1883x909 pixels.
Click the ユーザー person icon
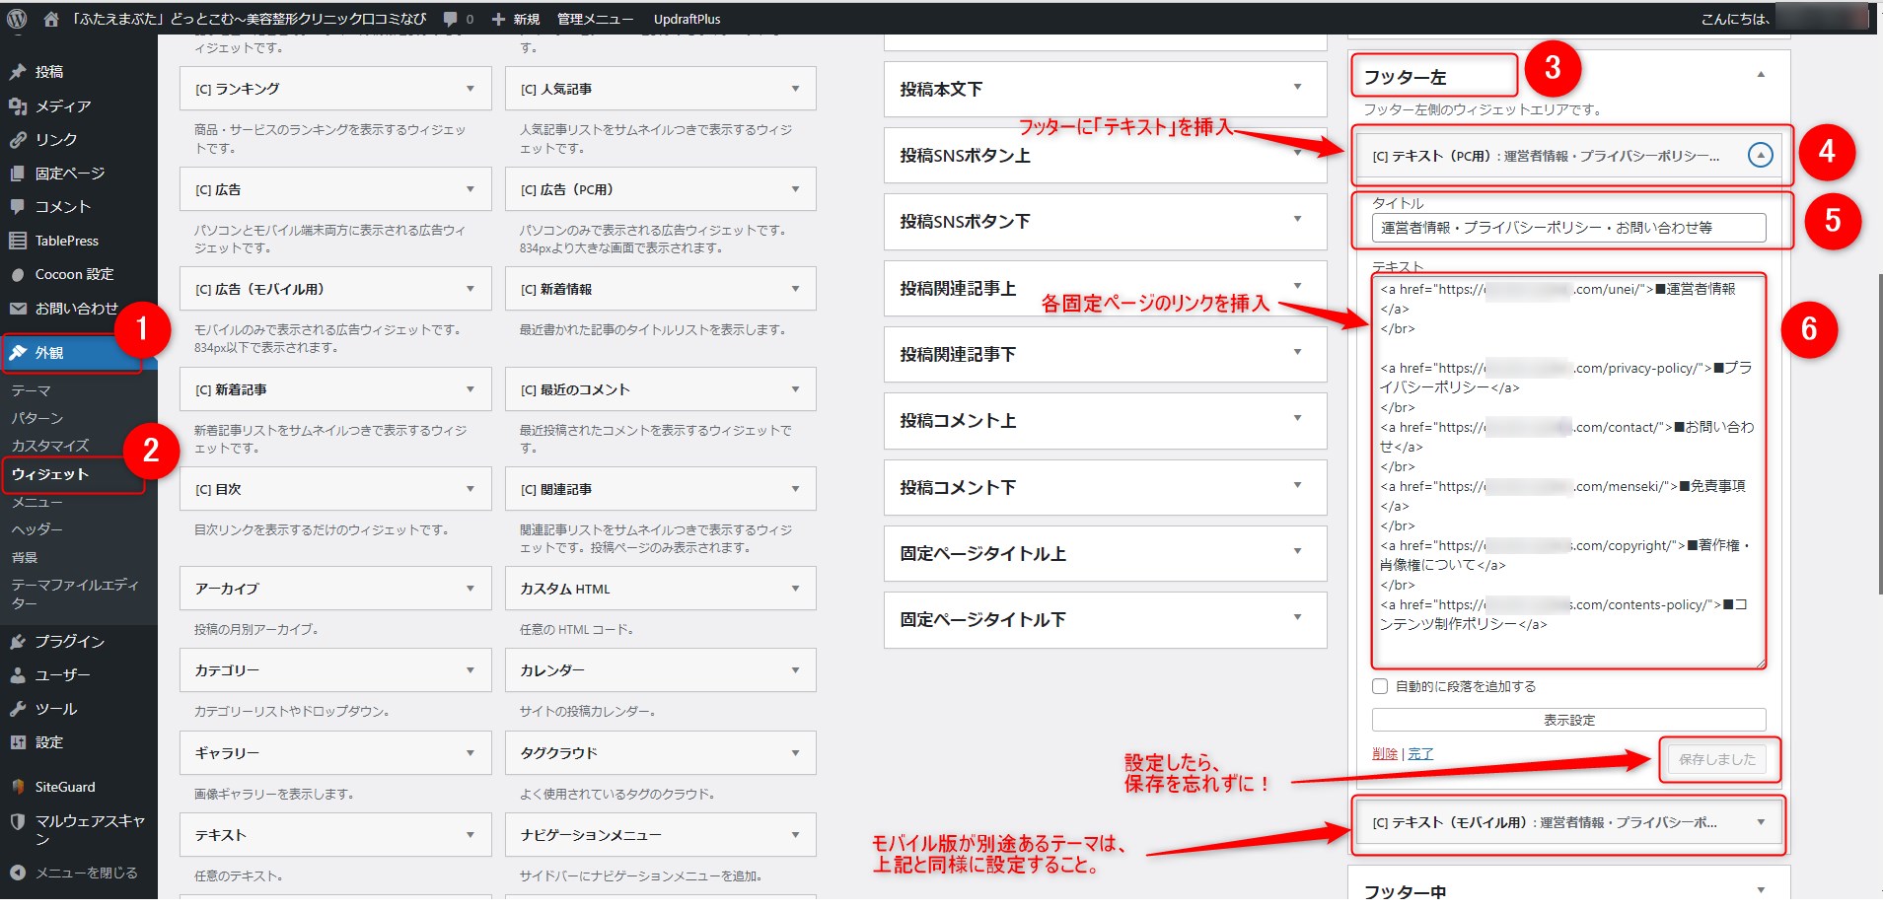click(18, 675)
